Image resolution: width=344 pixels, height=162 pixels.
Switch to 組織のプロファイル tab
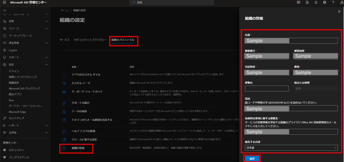click(123, 40)
